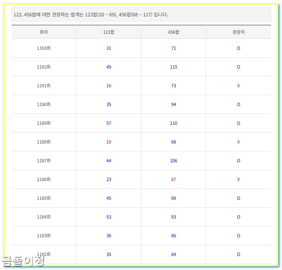The image size is (282, 270).
Task: Select the red X mark for 1188회
Action: pos(238,142)
